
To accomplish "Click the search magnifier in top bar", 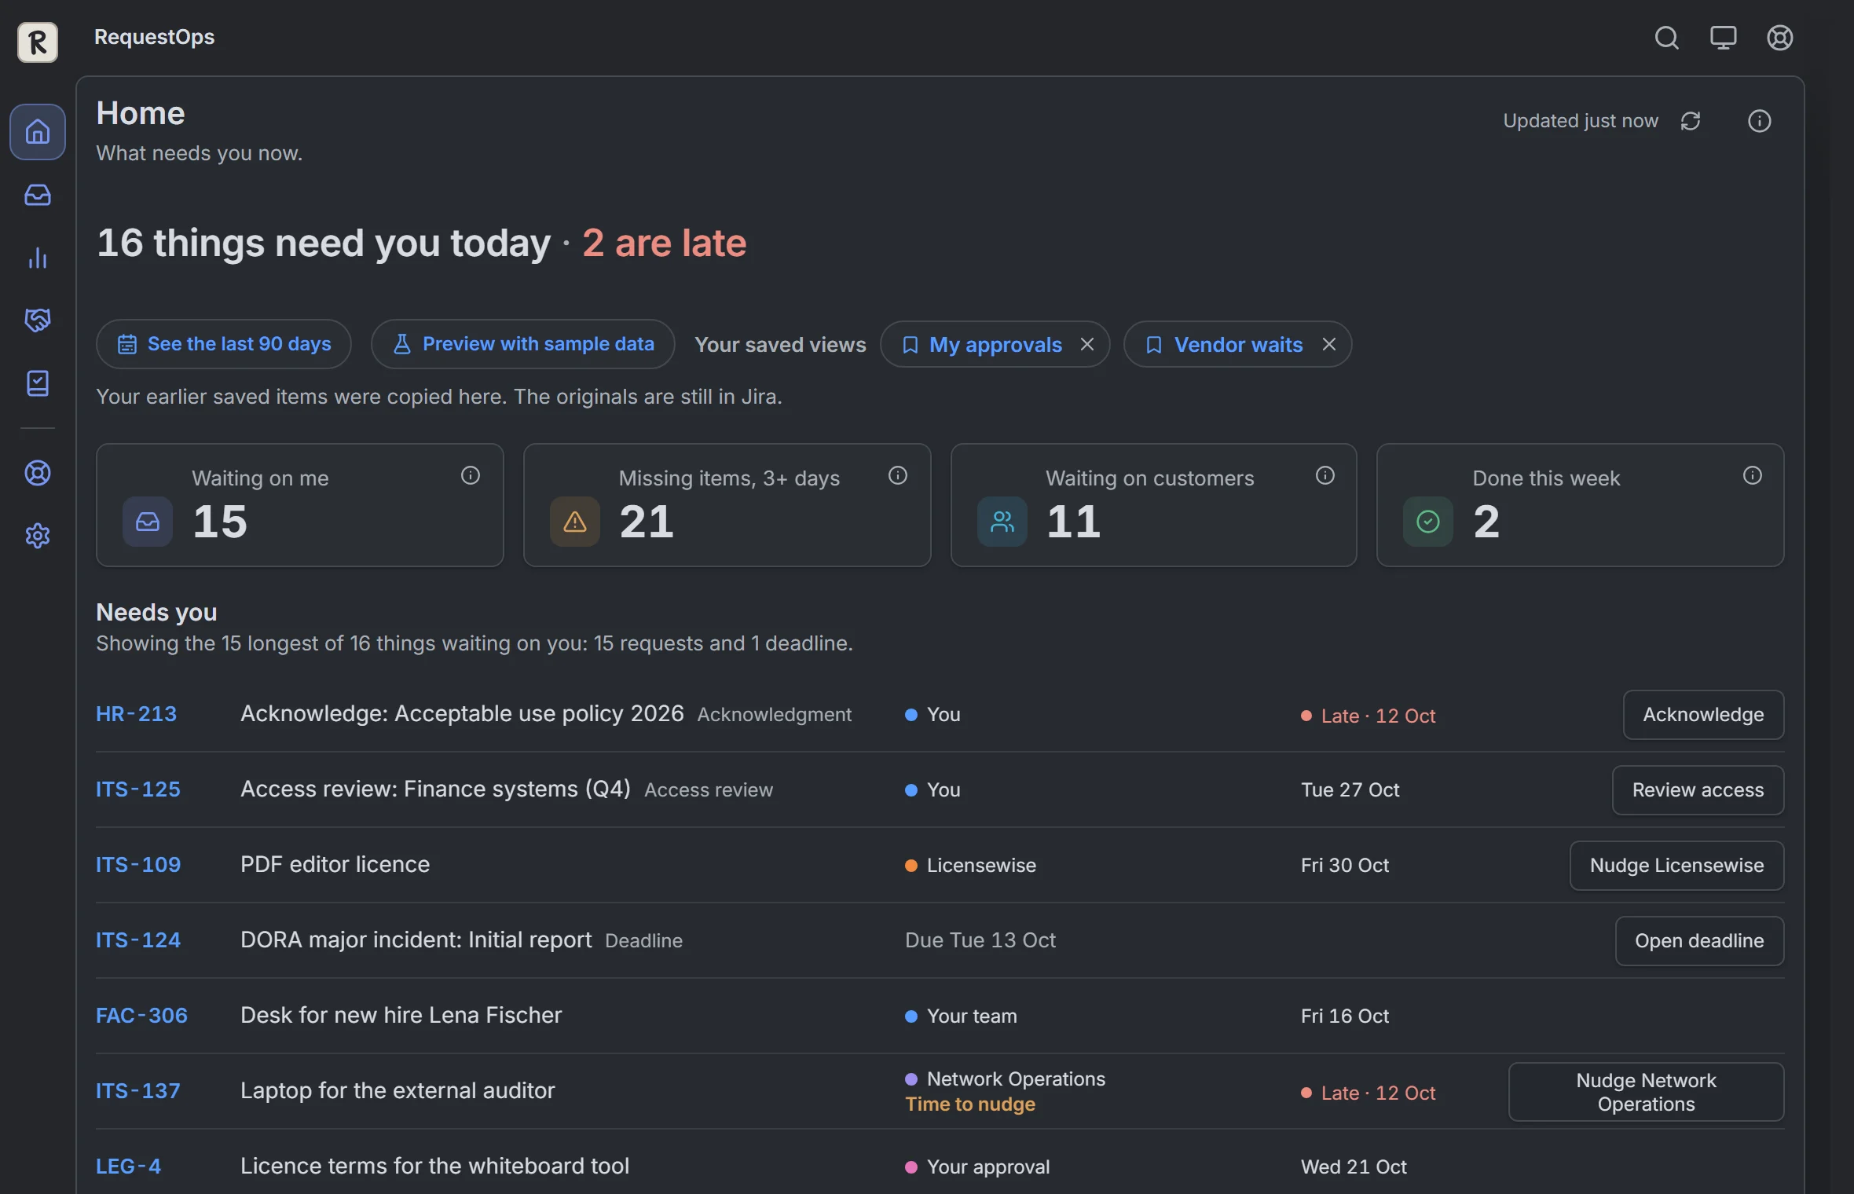I will 1666,38.
